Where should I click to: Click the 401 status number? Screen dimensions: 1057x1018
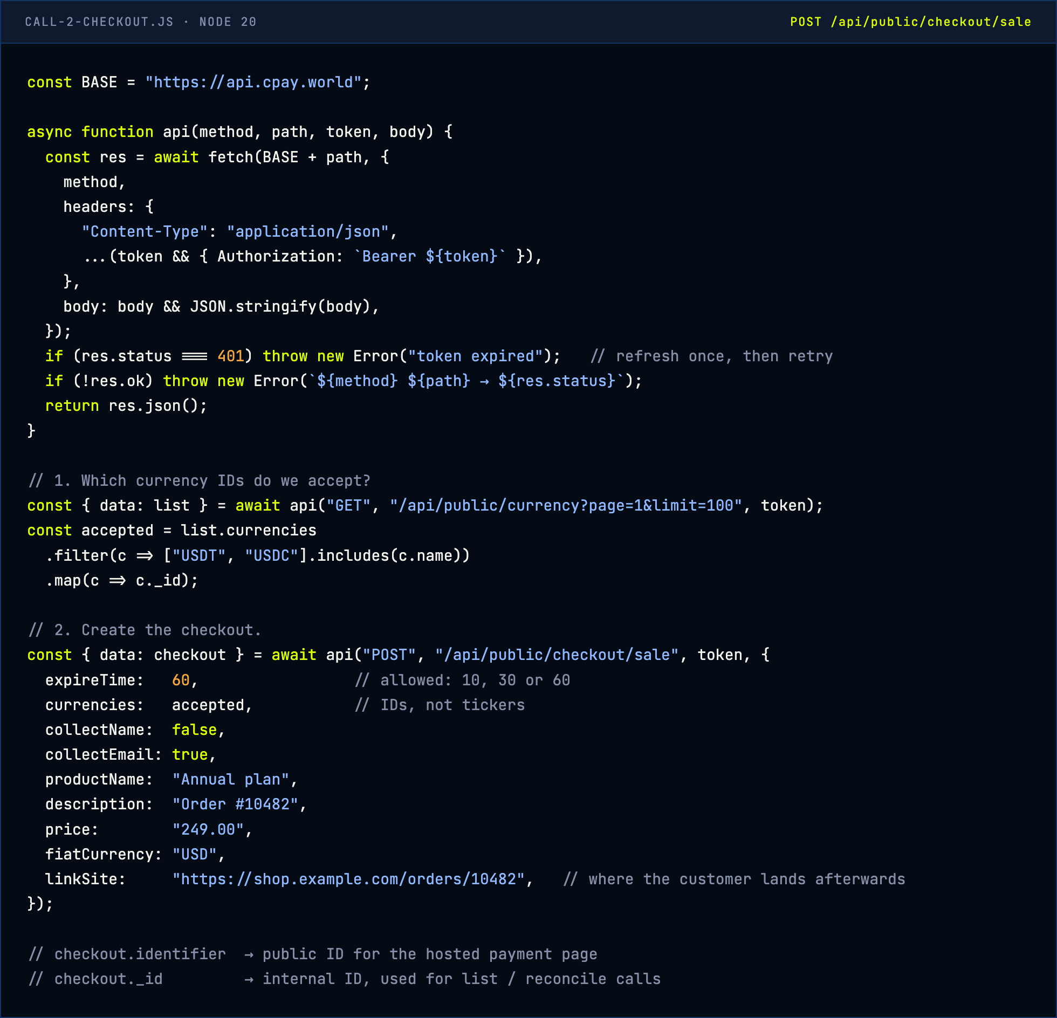tap(231, 356)
